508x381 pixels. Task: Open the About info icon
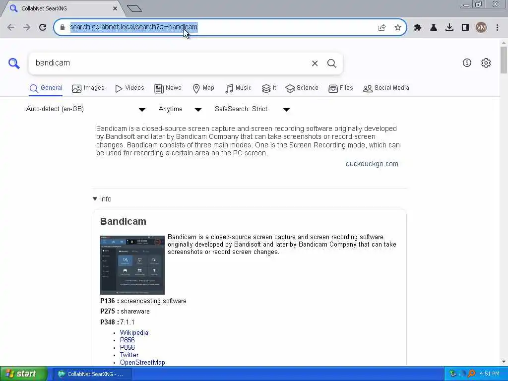[467, 63]
